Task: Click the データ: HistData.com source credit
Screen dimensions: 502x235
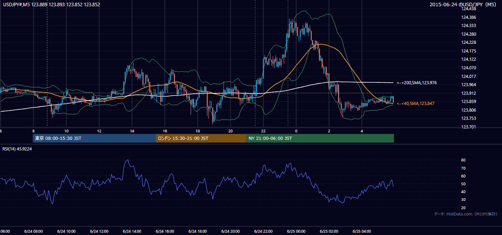Action: click(x=466, y=214)
